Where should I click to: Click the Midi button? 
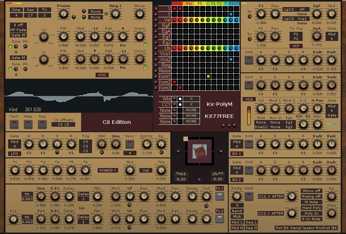point(237,217)
